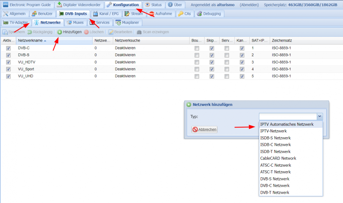Click the Abbrechen button in dialog
The width and height of the screenshot is (343, 203).
point(204,130)
